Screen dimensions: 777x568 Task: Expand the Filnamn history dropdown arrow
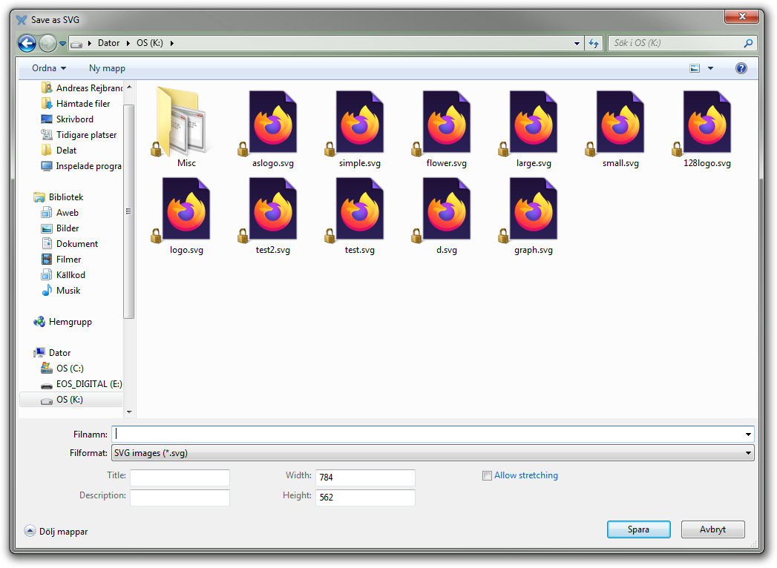coord(748,435)
